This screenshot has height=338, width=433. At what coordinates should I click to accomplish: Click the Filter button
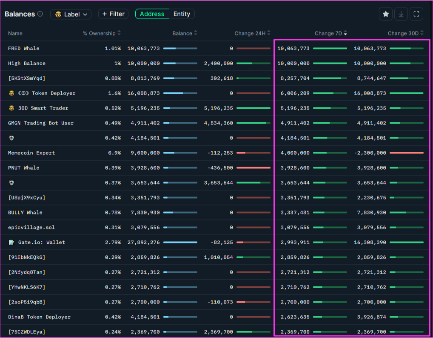coord(113,14)
